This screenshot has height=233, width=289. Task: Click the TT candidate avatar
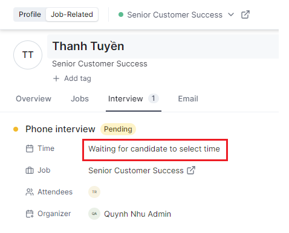(28, 55)
